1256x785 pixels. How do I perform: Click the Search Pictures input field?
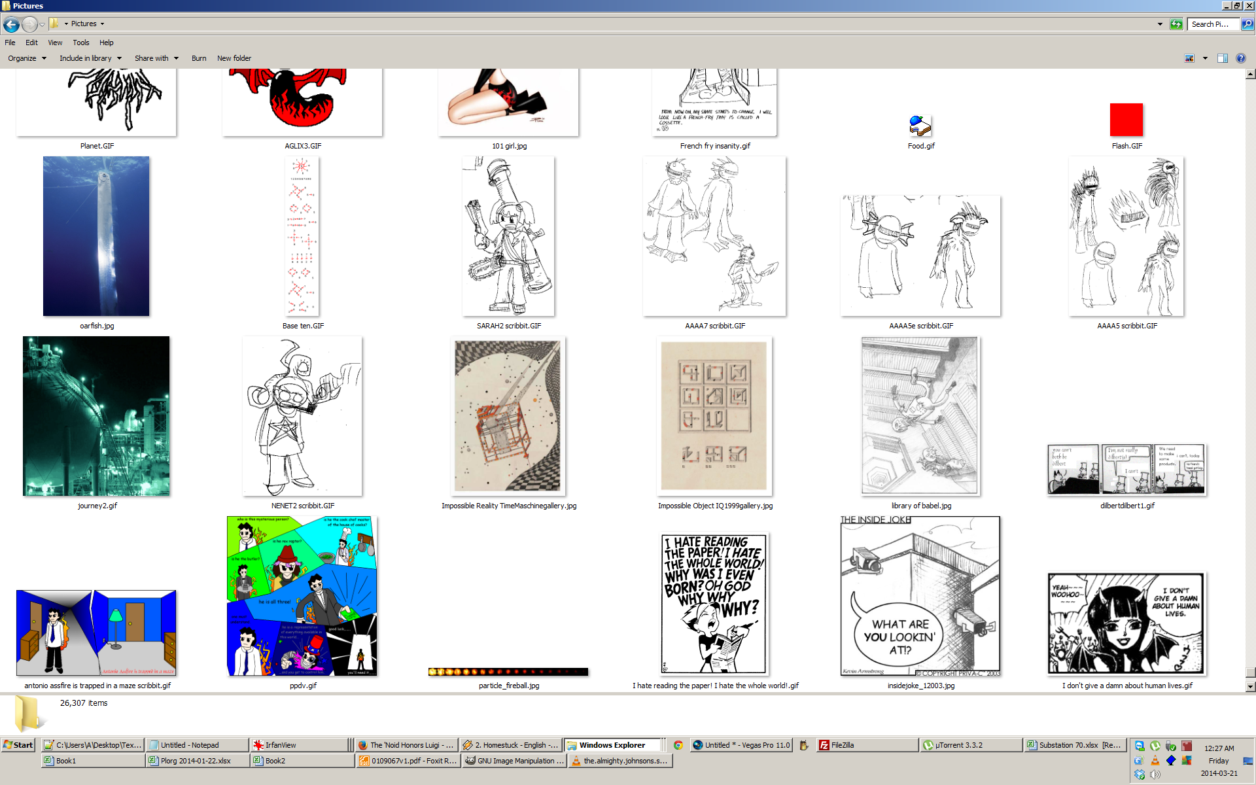[1212, 24]
